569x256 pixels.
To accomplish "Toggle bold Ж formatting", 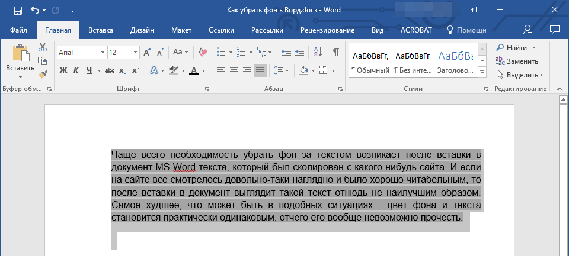I will [x=63, y=70].
